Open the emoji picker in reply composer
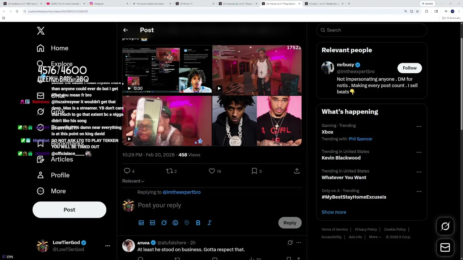This screenshot has height=260, width=463. [x=175, y=223]
